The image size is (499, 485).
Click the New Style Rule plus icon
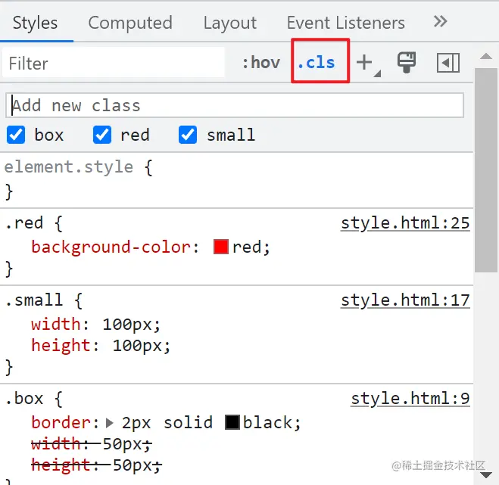(365, 62)
